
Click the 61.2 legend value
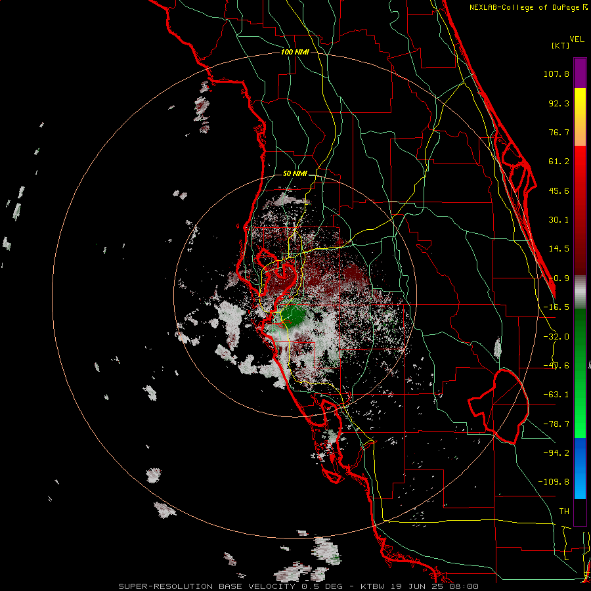(x=559, y=162)
